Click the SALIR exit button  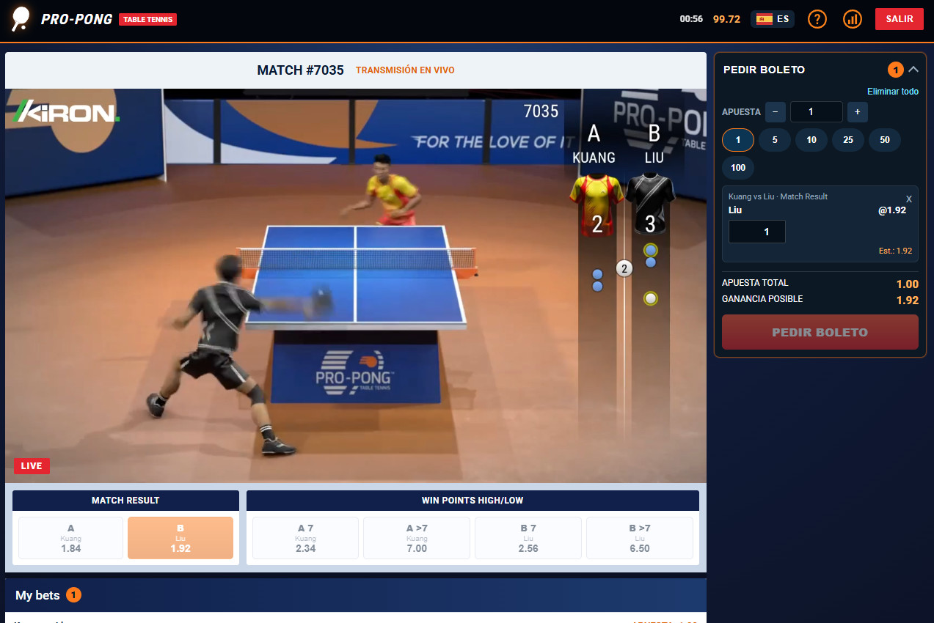pyautogui.click(x=900, y=19)
